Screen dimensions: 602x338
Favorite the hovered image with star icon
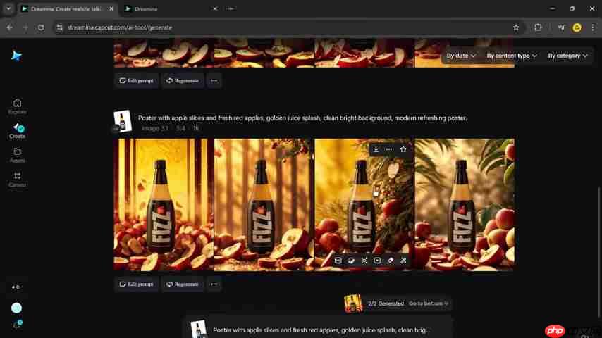pos(403,149)
